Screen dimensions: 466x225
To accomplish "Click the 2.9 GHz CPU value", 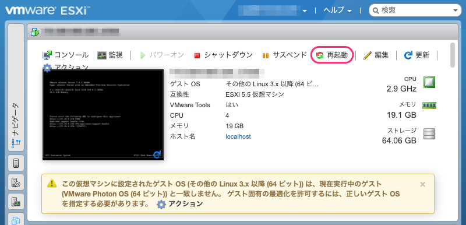I will [x=401, y=89].
